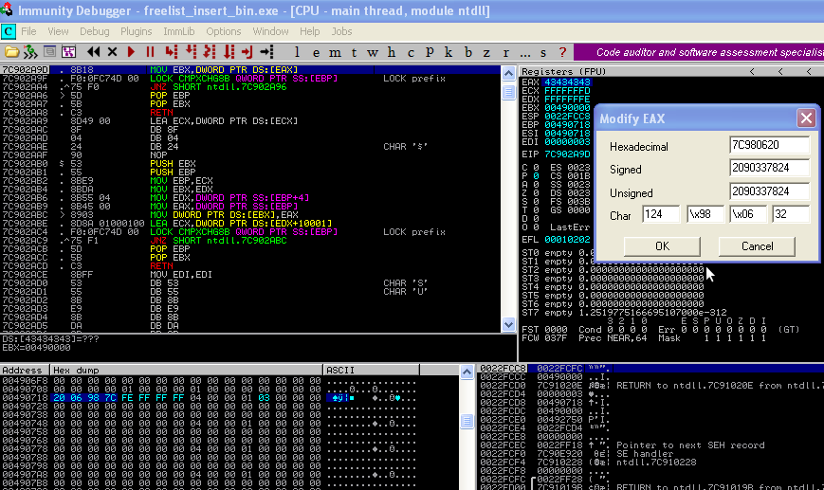Viewport: 824px width, 490px height.
Task: Show executable modules via 'e' button
Action: coord(316,52)
